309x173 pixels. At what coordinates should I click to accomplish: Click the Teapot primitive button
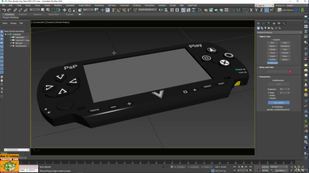272,56
